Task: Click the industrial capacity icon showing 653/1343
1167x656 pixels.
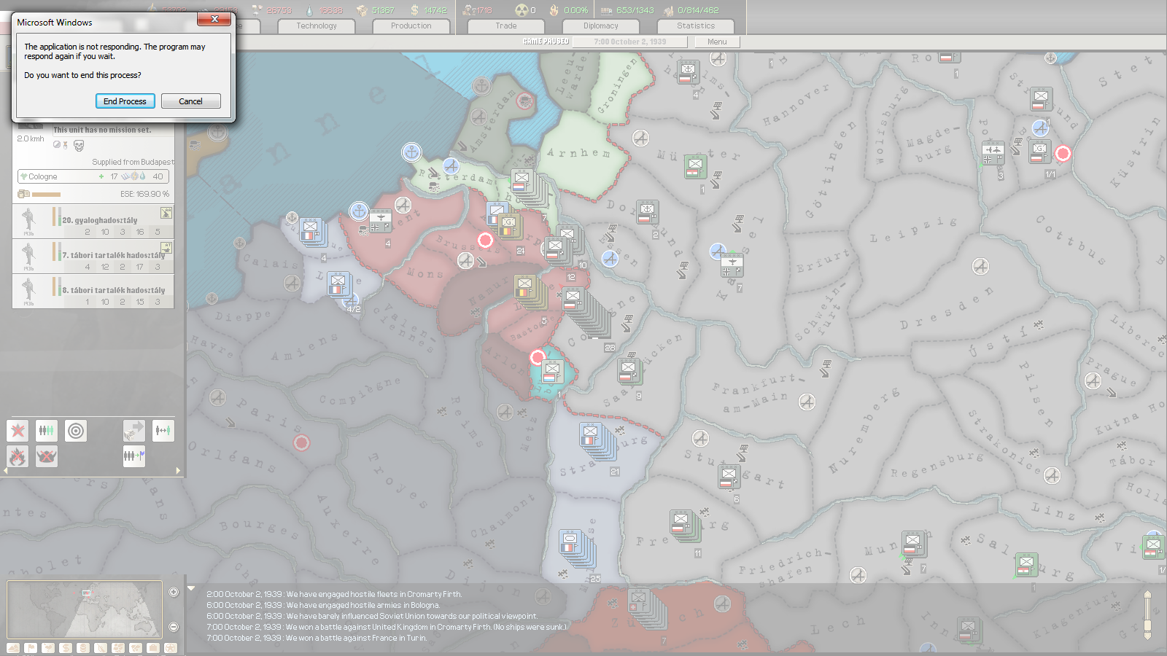Action: tap(607, 10)
